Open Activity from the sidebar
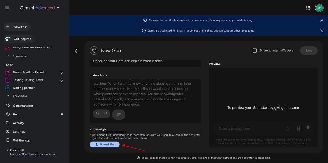Viewport: 328px width, 163px height. coord(18,123)
